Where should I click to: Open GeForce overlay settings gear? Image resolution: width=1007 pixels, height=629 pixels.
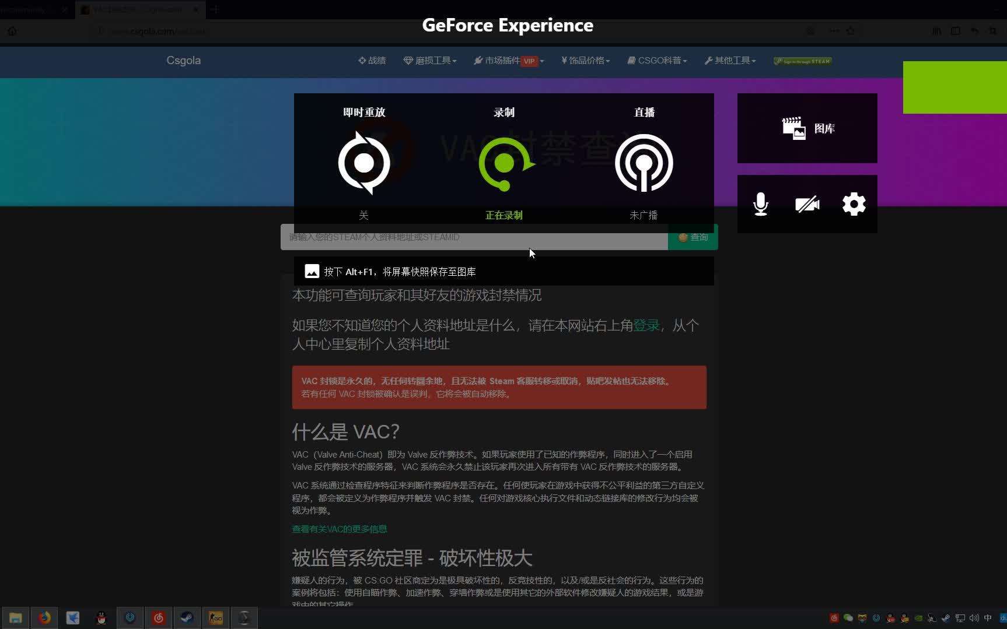pyautogui.click(x=854, y=204)
